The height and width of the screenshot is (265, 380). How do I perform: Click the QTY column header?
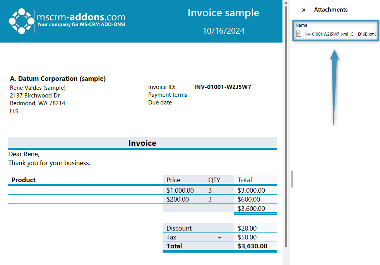point(214,180)
